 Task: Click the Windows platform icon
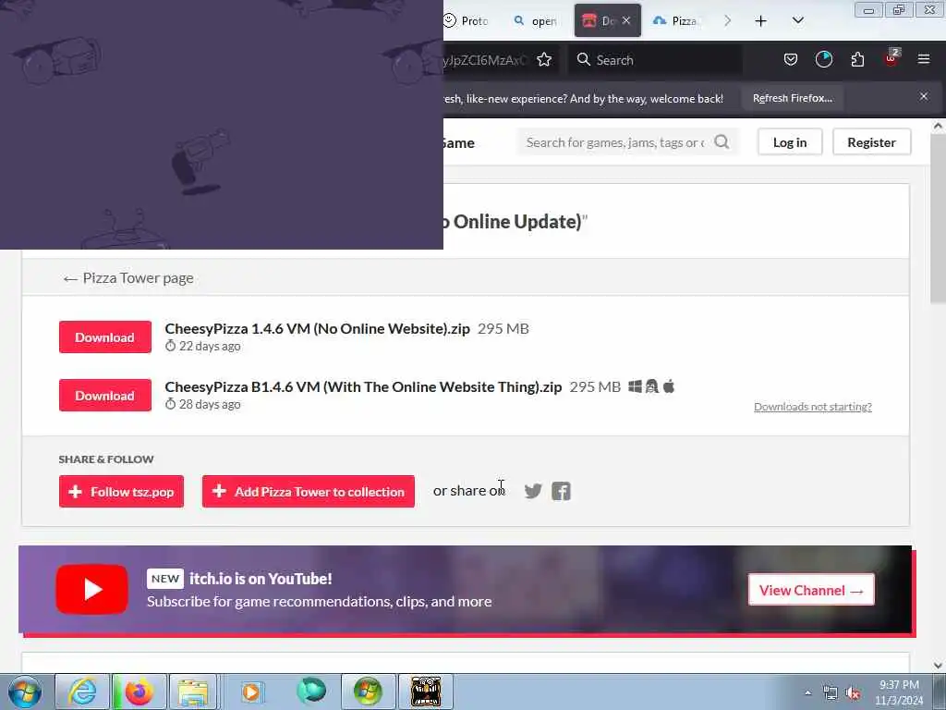point(635,386)
